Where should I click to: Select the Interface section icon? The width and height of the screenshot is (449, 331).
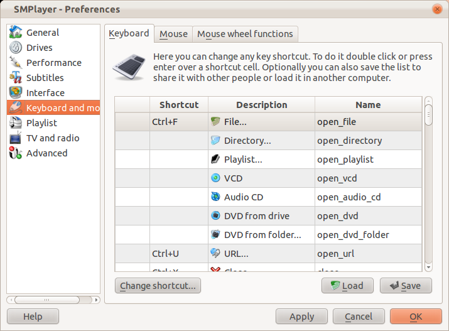tap(16, 93)
